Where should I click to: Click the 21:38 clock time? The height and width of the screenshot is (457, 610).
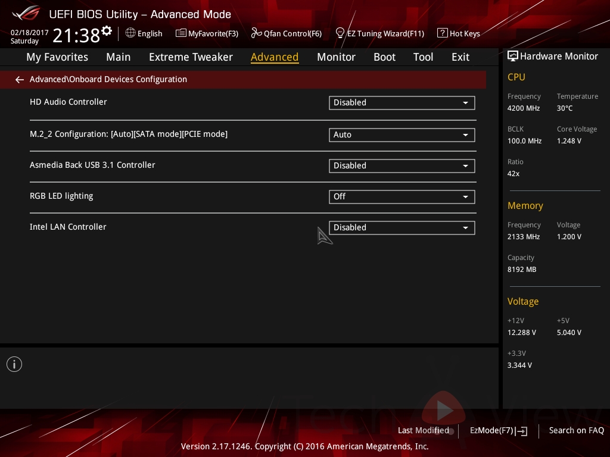point(76,35)
